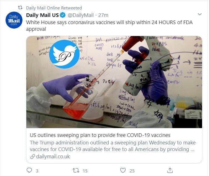Click the retweeted indicator icon above tweet
Screen dimensions: 209x176
coord(20,8)
